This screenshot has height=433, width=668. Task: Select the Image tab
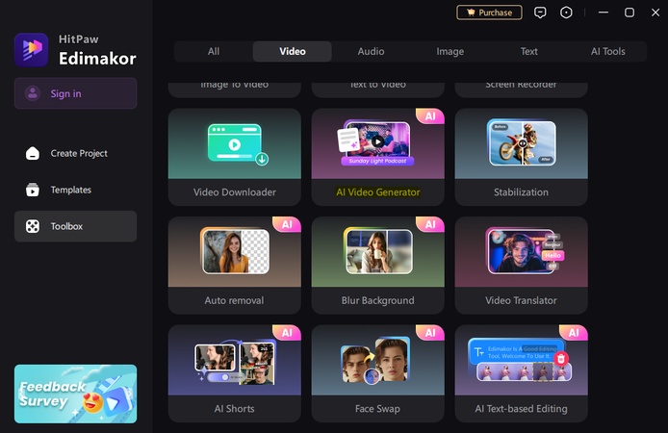click(450, 51)
